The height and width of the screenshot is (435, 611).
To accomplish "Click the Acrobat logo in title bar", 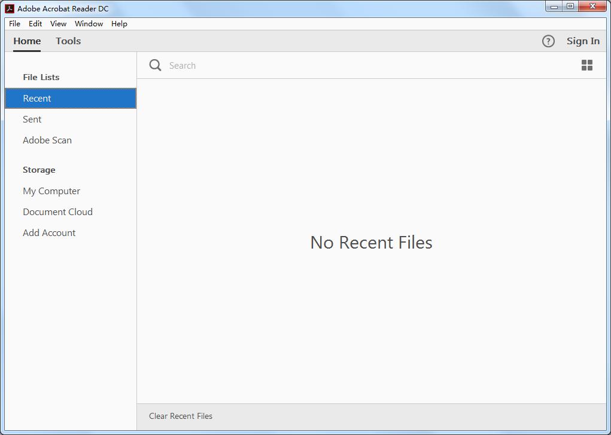I will click(x=10, y=8).
